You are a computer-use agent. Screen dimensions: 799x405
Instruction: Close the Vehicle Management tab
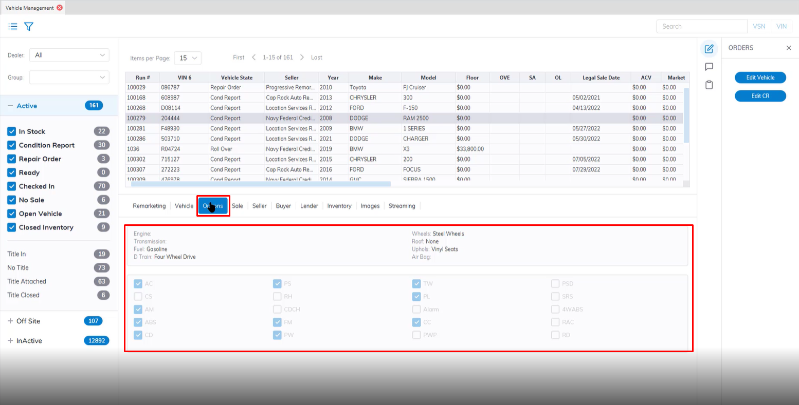pyautogui.click(x=60, y=8)
